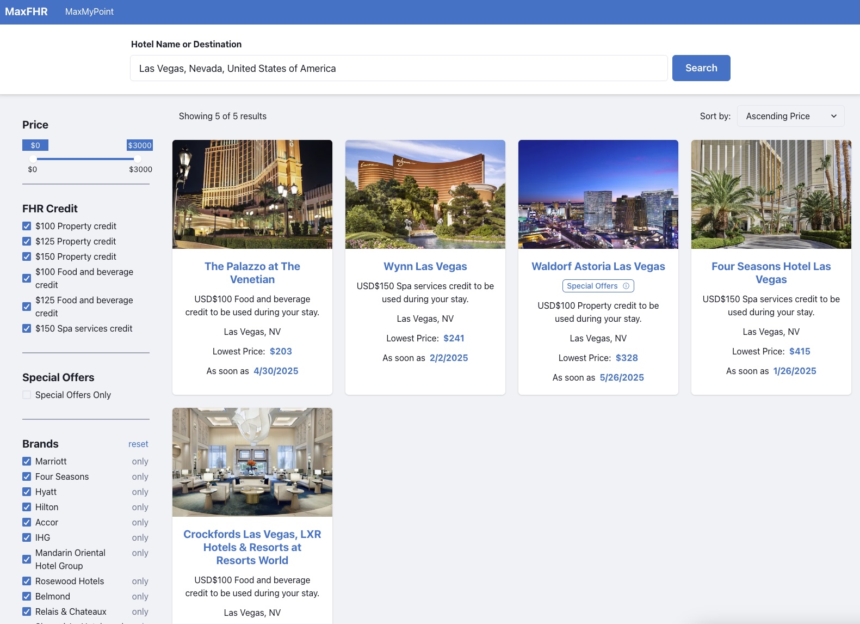The height and width of the screenshot is (624, 860).
Task: Enable Special Offers Only checkbox
Action: tap(27, 395)
